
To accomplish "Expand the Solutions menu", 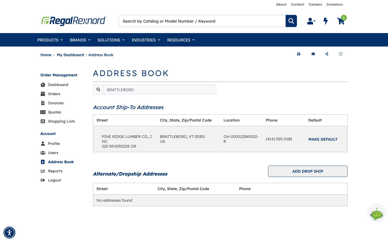I will [111, 40].
